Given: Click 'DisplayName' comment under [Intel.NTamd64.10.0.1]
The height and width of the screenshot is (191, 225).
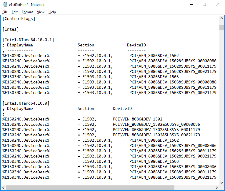Looking at the screenshot, I should (x=20, y=45).
